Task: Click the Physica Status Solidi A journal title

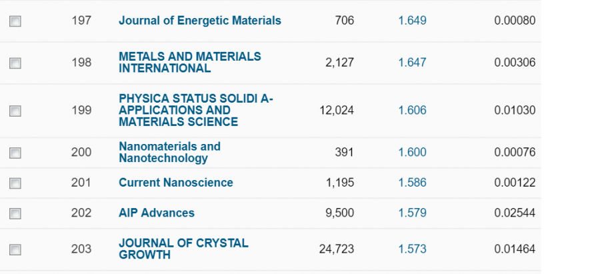Action: (x=195, y=110)
